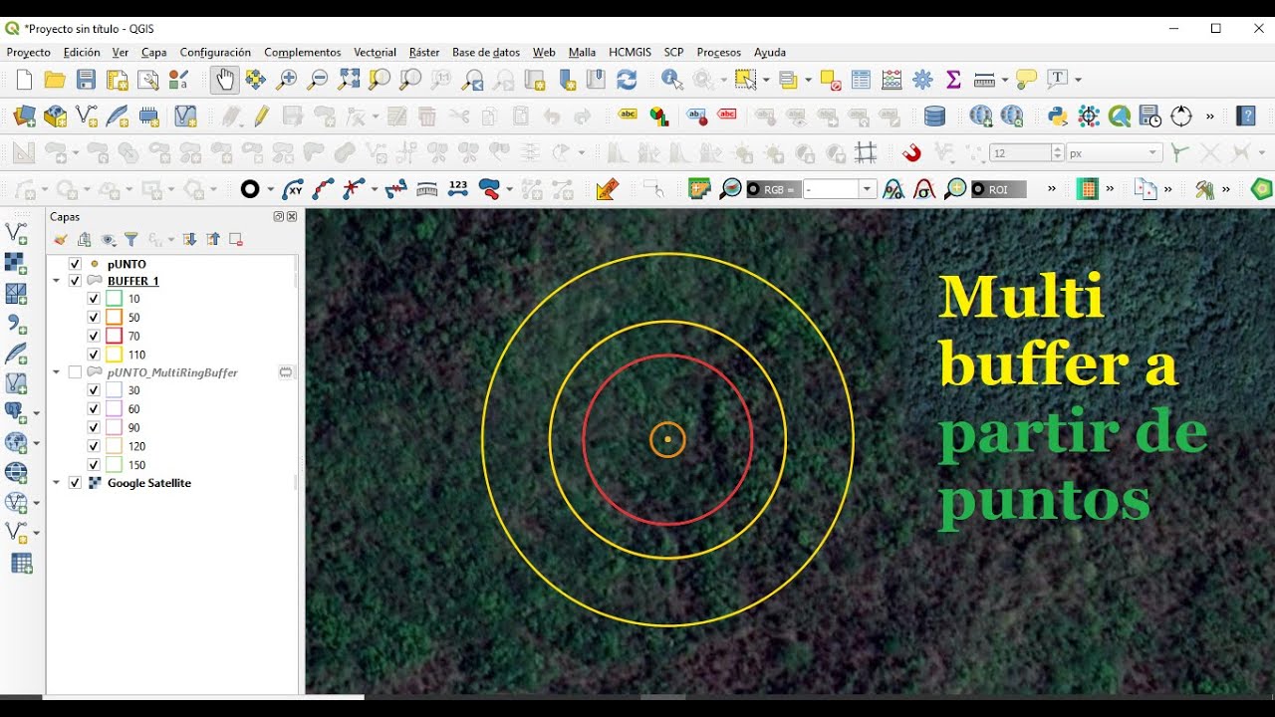The width and height of the screenshot is (1275, 717).
Task: Create a new project with blank page icon
Action: 24,80
